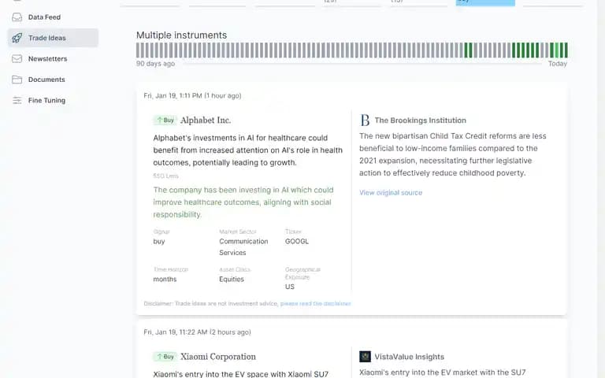Click the rightmost green timeline bar near Today

566,50
